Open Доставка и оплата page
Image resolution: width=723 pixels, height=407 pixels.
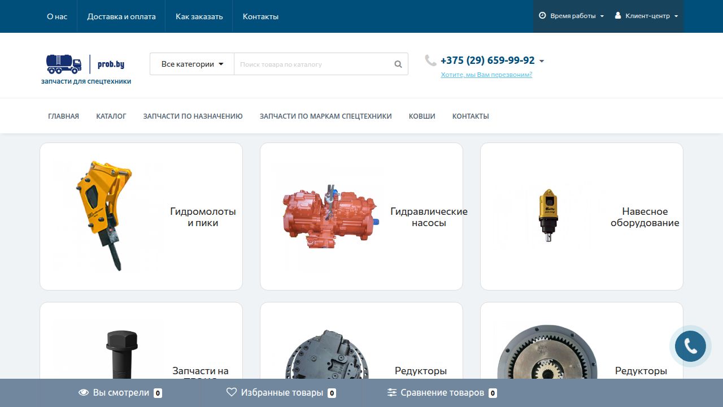(x=121, y=16)
